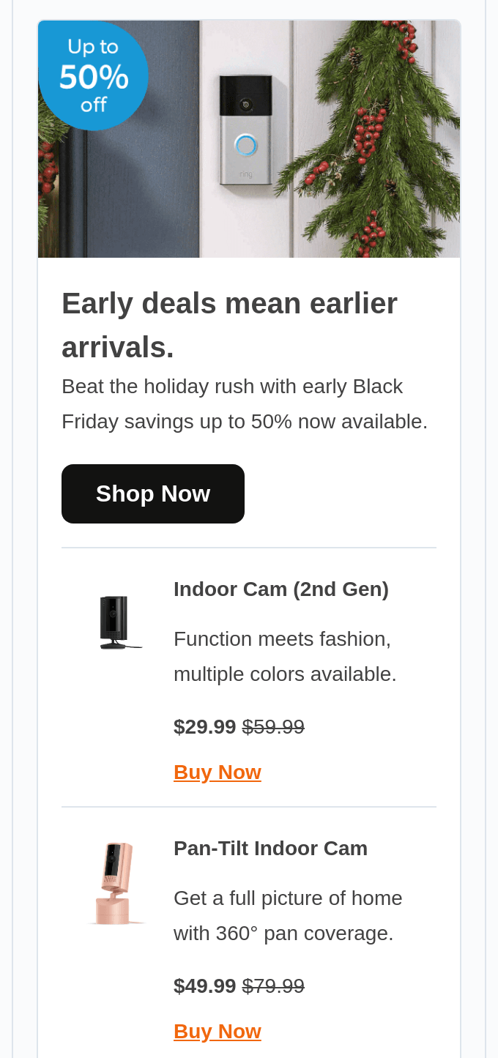Screen dimensions: 498x1058
Task: Click the 'Indoor Cam (2nd Gen)' product title
Action: pyautogui.click(x=281, y=589)
